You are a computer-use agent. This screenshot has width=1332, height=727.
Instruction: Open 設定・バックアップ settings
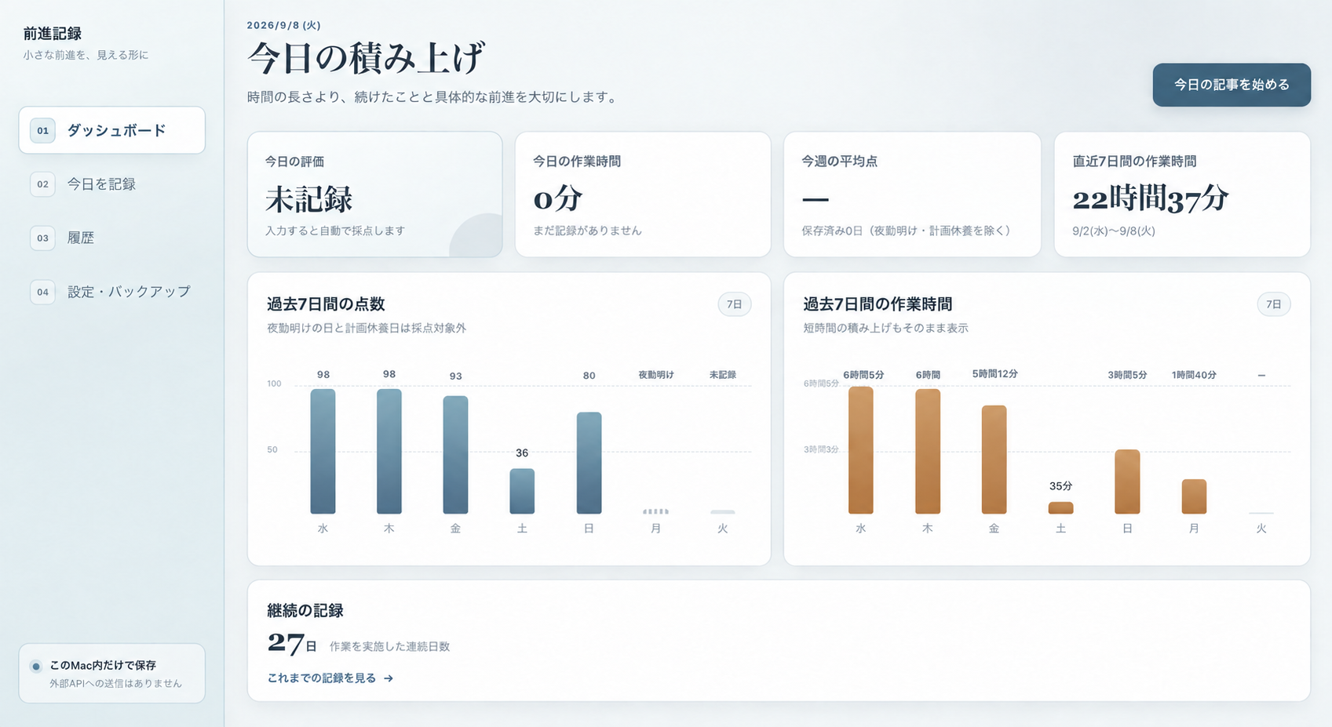pyautogui.click(x=112, y=292)
